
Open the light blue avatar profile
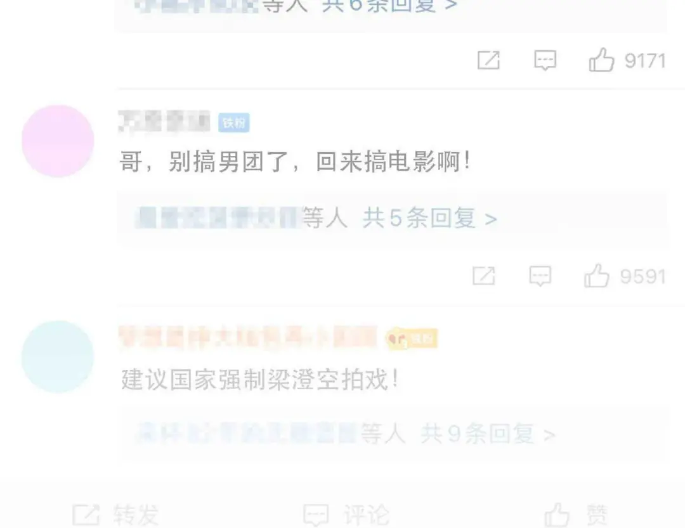58,357
